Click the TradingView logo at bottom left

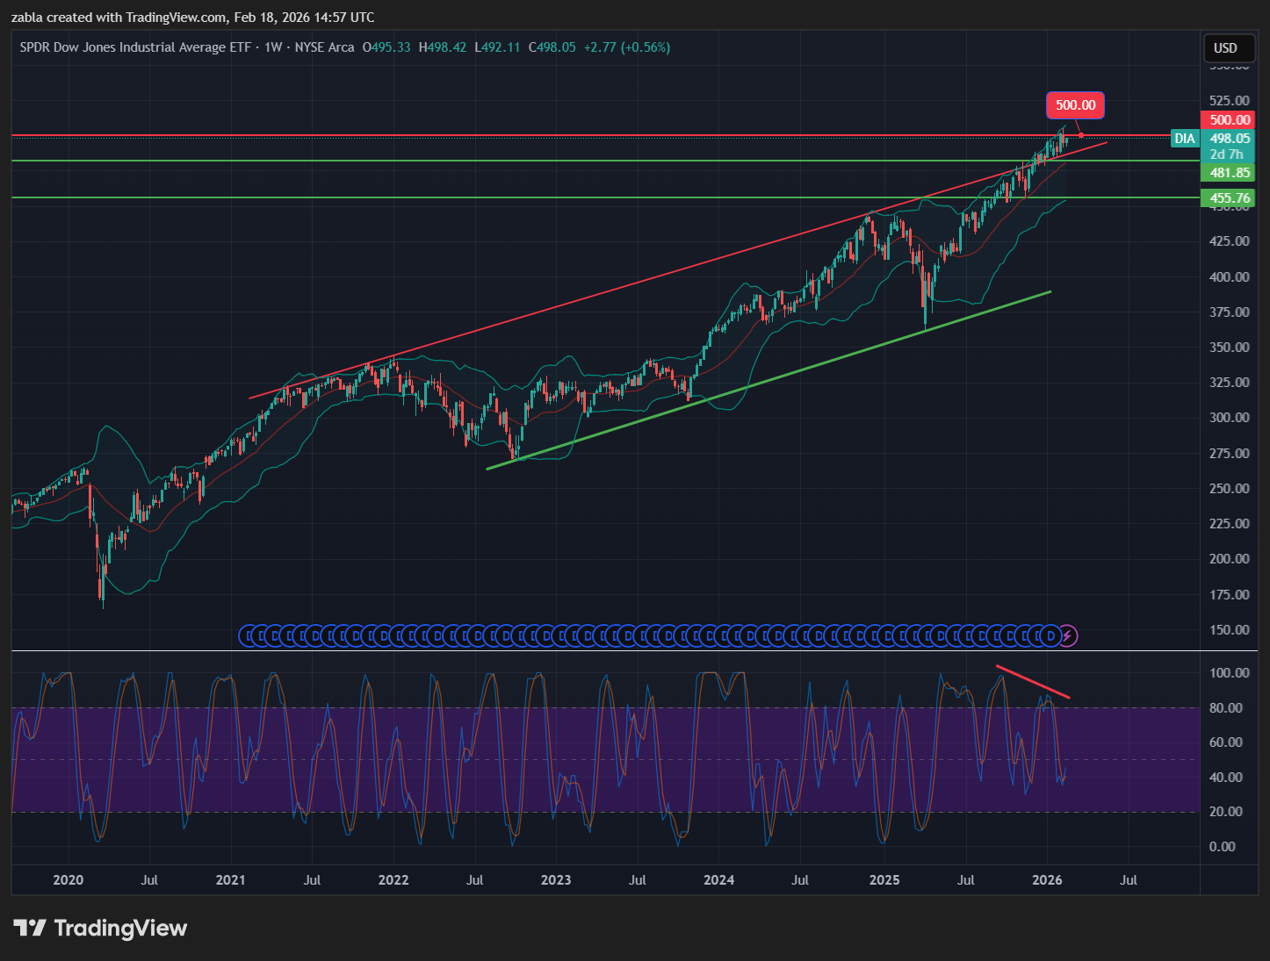(x=100, y=928)
